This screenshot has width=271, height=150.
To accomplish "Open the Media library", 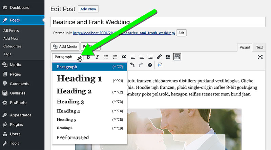I will click(22, 65).
